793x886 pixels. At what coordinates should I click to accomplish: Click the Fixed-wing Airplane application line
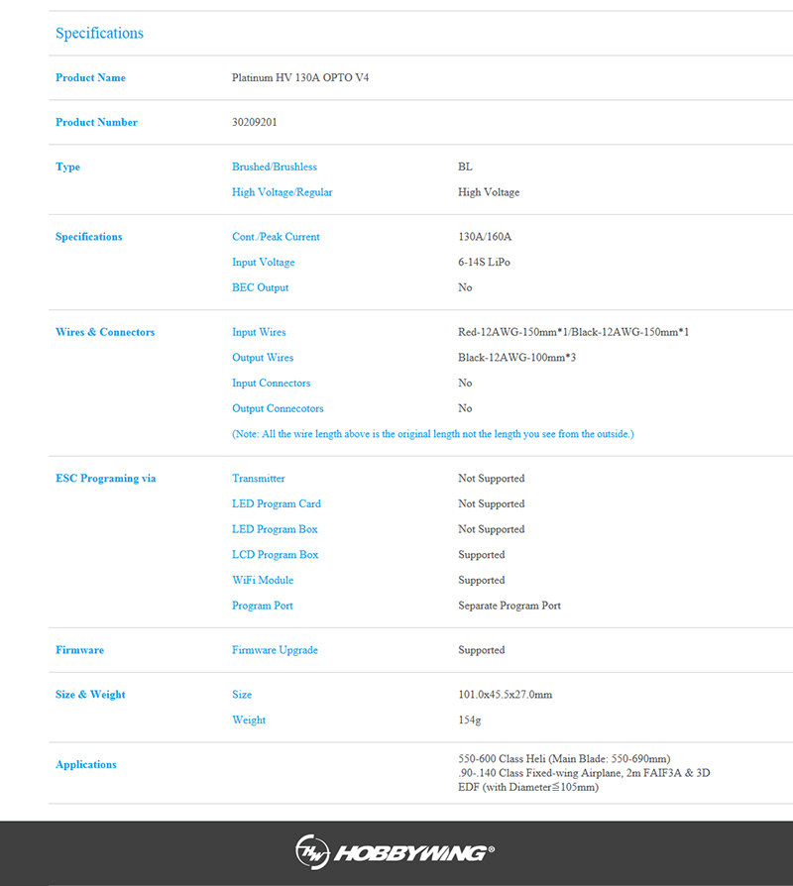coord(584,773)
